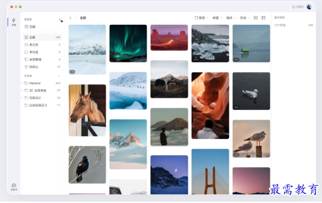Click the 全部 breadcrumb title

coord(83,18)
